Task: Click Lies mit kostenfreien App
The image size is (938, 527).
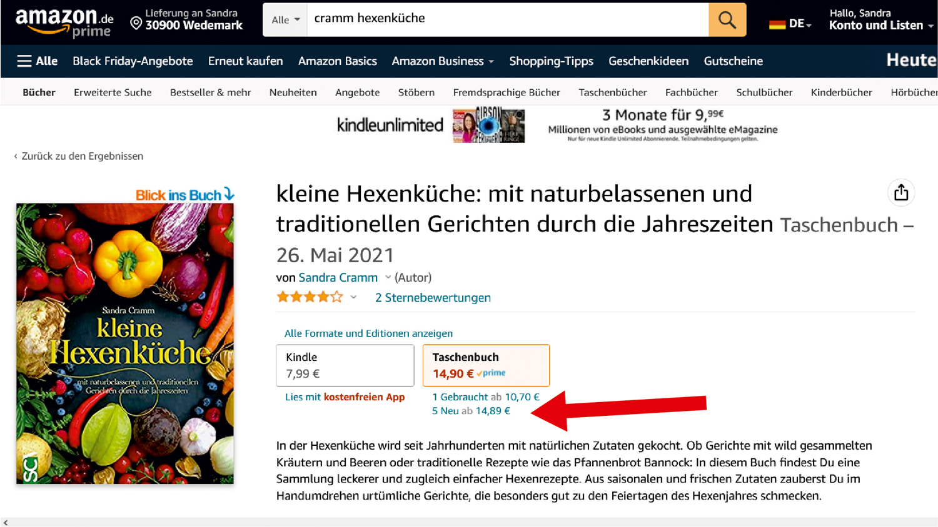Action: [345, 396]
